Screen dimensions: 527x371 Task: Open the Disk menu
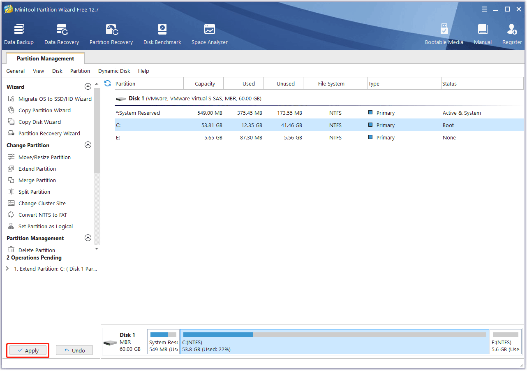(x=57, y=71)
